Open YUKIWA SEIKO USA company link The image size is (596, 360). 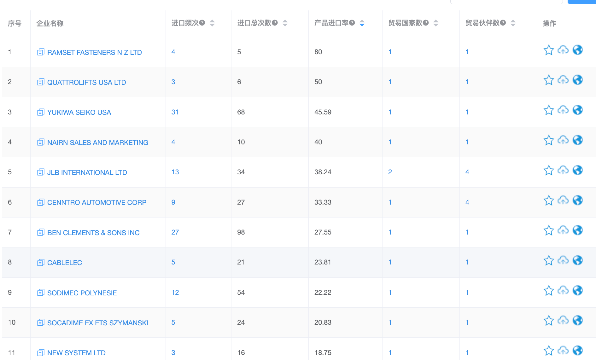point(79,112)
